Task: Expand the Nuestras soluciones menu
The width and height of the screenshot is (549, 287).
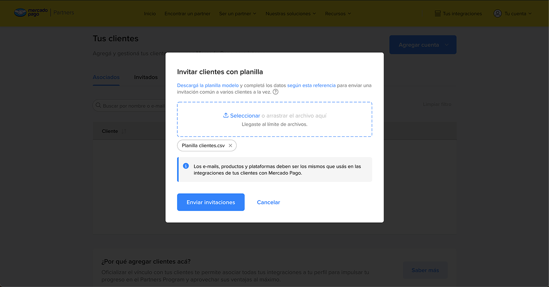Action: coord(291,14)
